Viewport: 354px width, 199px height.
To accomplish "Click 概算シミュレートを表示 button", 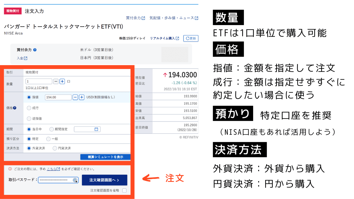I will click(105, 157).
